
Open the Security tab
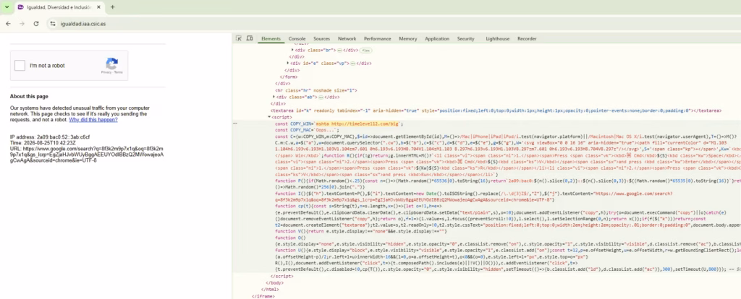pyautogui.click(x=465, y=39)
